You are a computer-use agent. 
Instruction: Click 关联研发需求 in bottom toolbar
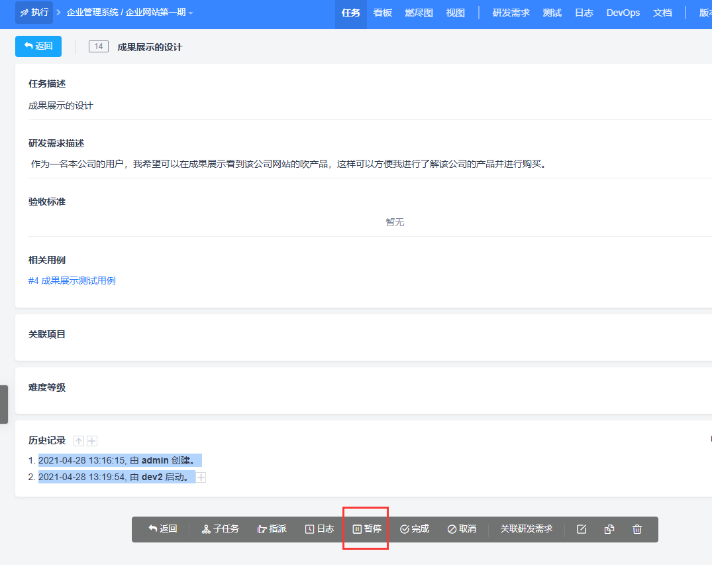(526, 529)
